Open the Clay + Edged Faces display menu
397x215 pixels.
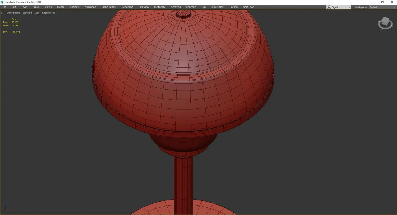[x=45, y=13]
